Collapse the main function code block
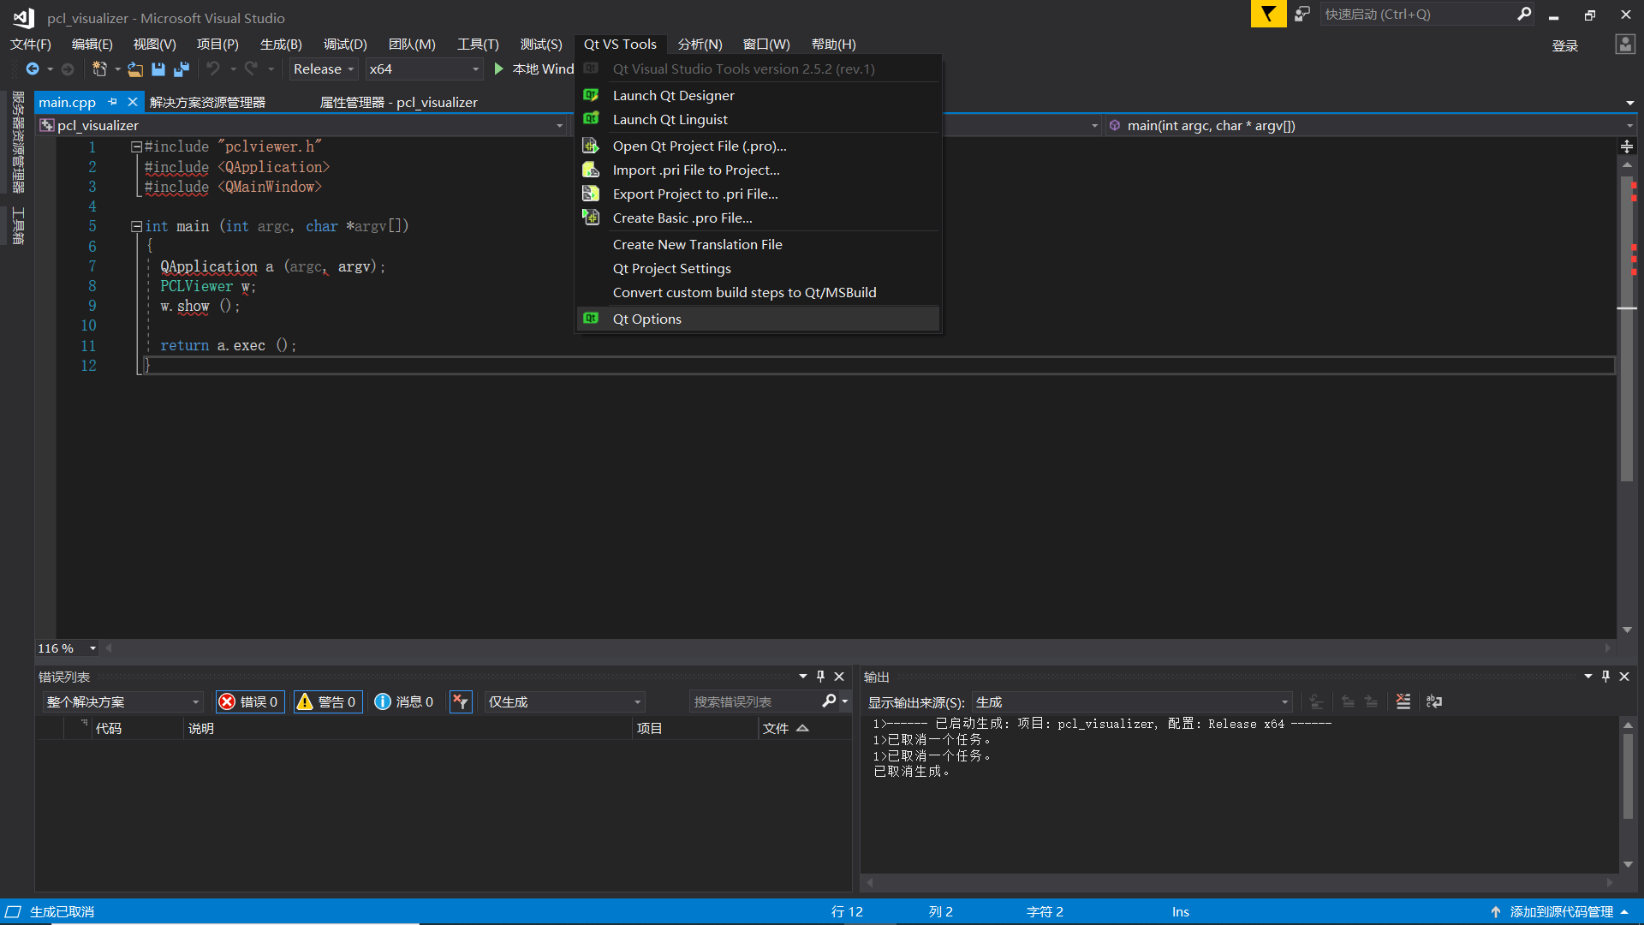Viewport: 1644px width, 925px height. tap(136, 227)
